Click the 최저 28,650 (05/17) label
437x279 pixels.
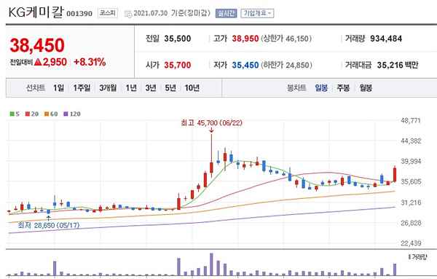49,225
